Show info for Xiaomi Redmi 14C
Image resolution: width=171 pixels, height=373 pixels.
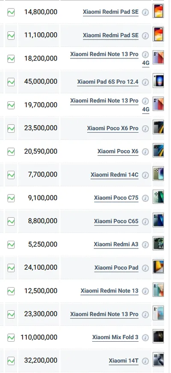(x=145, y=175)
